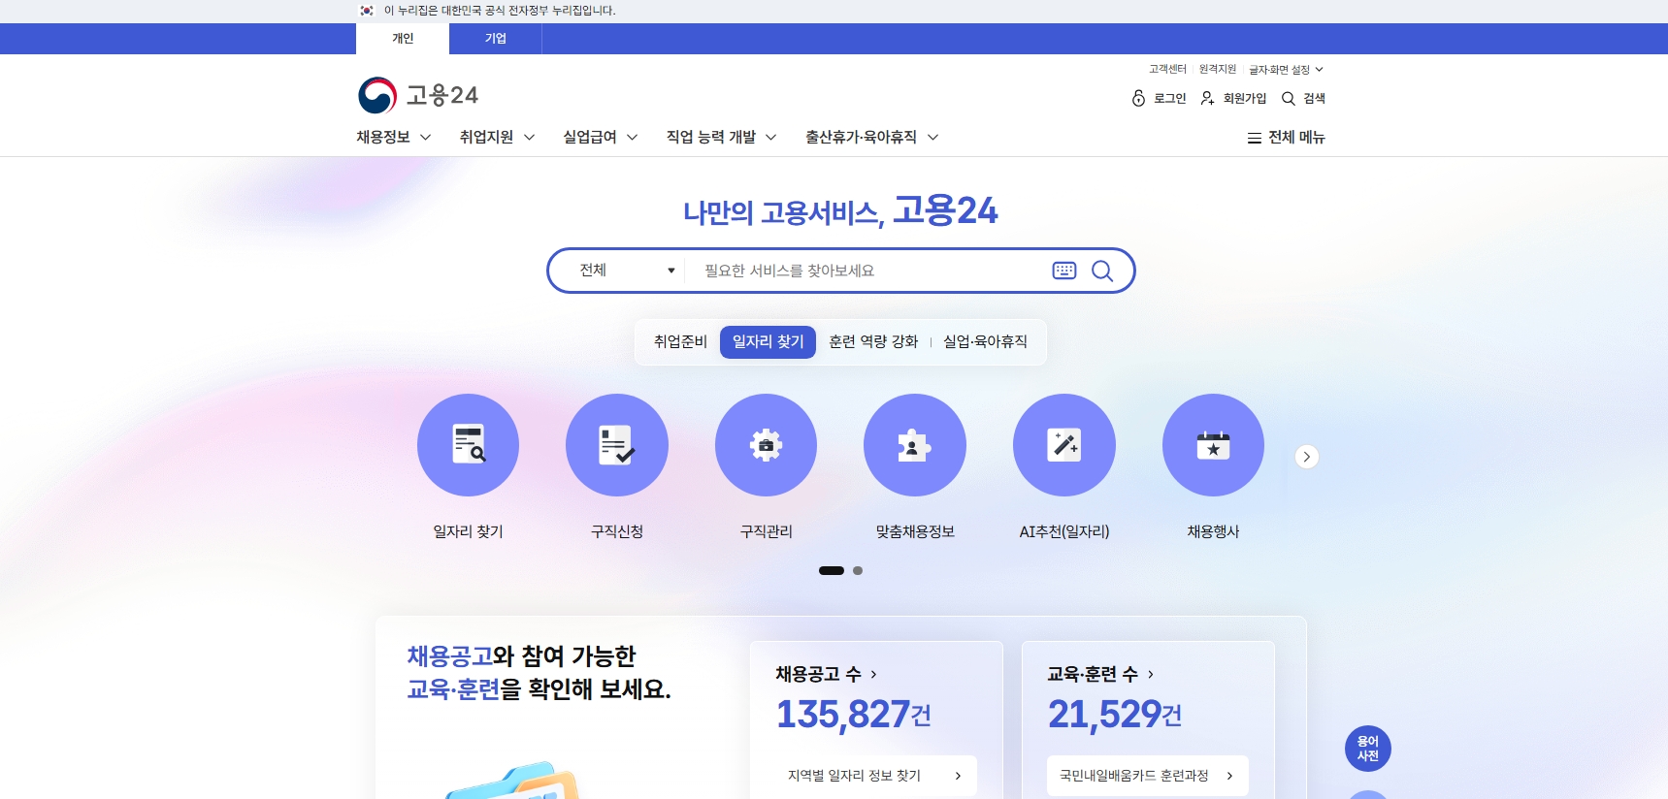
Task: Switch to the 기업 tab
Action: point(496,39)
